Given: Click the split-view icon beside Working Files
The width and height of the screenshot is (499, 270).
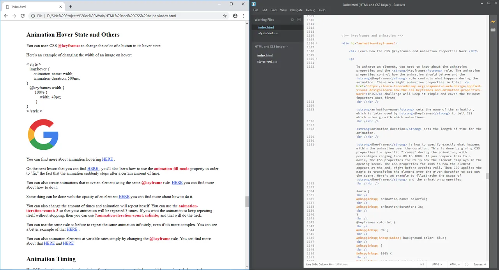Looking at the screenshot, I should coord(299,19).
